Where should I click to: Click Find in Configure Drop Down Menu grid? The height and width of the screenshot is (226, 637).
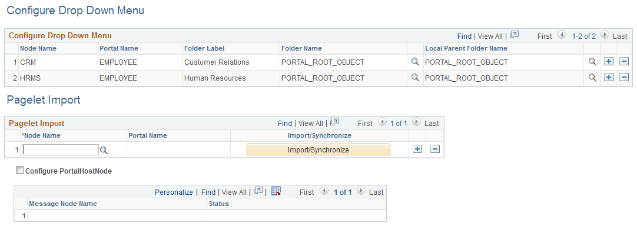465,36
